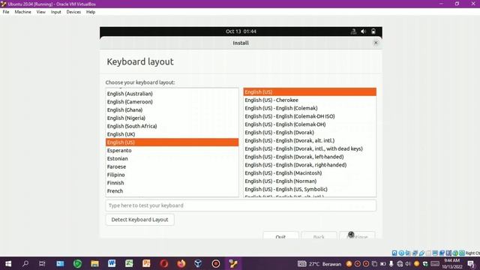480x270 pixels.
Task: Open the Machine menu
Action: tap(23, 12)
